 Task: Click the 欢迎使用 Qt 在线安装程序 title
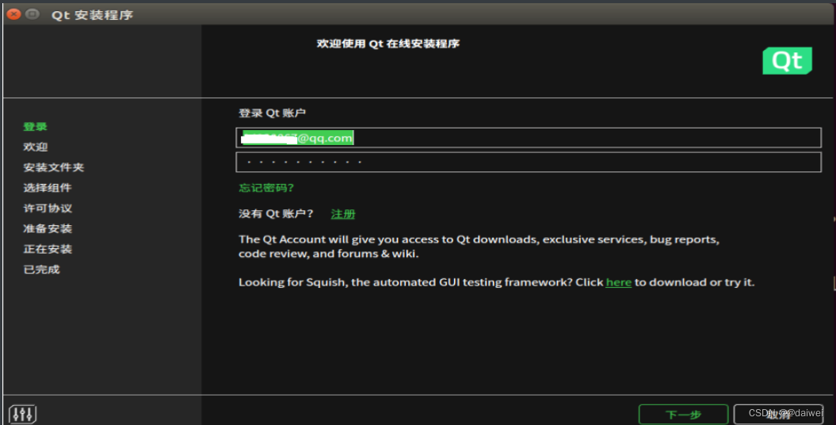pyautogui.click(x=388, y=44)
